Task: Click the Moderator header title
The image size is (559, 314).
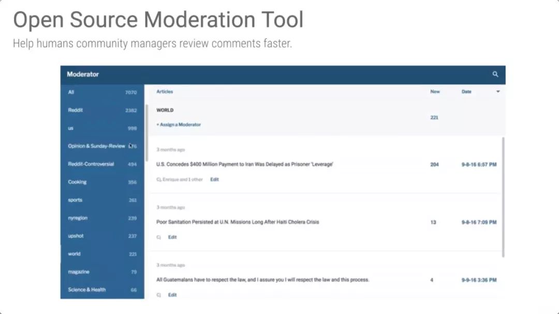Action: click(83, 74)
